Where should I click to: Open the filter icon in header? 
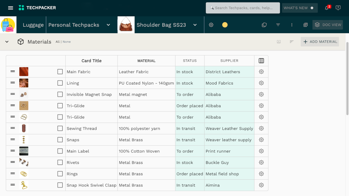tap(278, 25)
